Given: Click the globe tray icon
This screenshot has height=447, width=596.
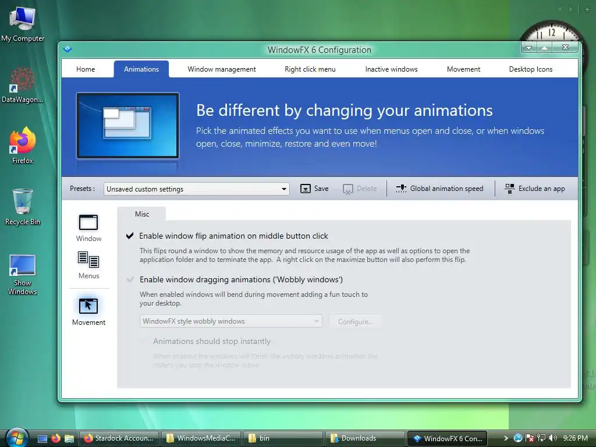Looking at the screenshot, I should point(517,438).
